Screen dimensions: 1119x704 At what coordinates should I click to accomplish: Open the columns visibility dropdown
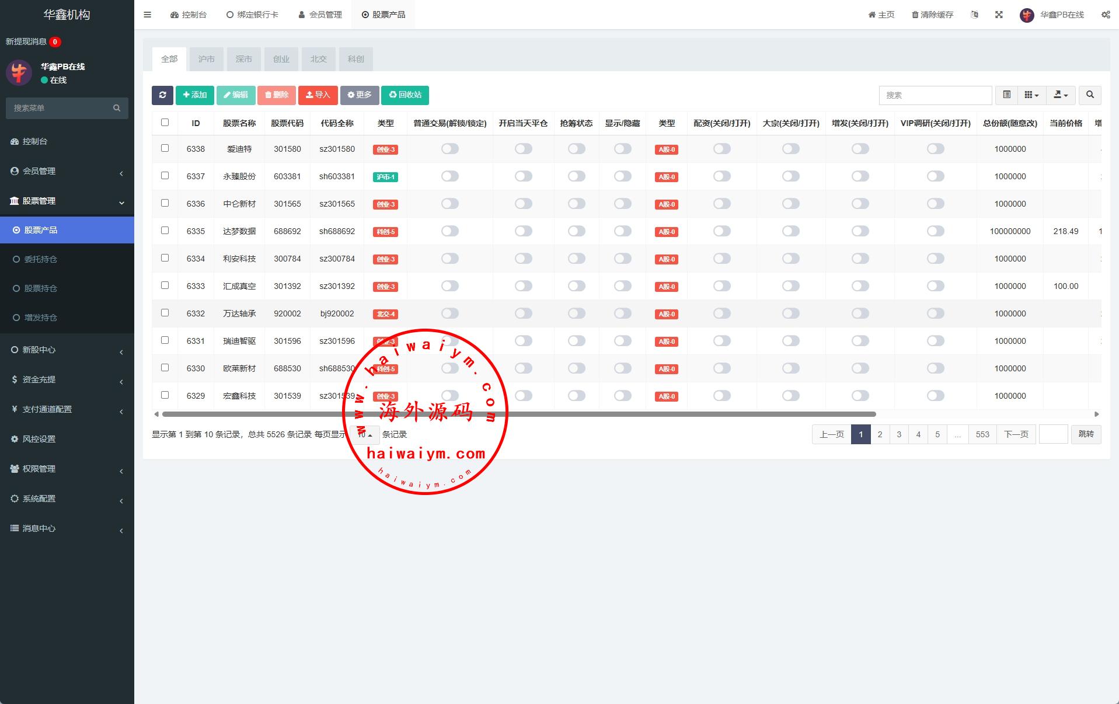tap(1031, 95)
